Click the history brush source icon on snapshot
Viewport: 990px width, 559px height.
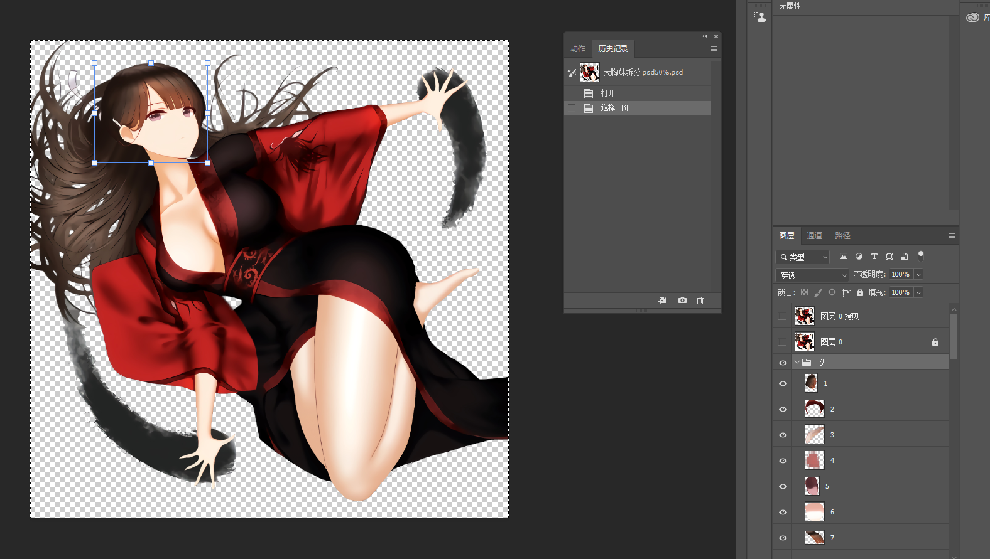[x=572, y=72]
